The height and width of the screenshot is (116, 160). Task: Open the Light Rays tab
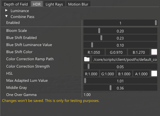pyautogui.click(x=54, y=4)
